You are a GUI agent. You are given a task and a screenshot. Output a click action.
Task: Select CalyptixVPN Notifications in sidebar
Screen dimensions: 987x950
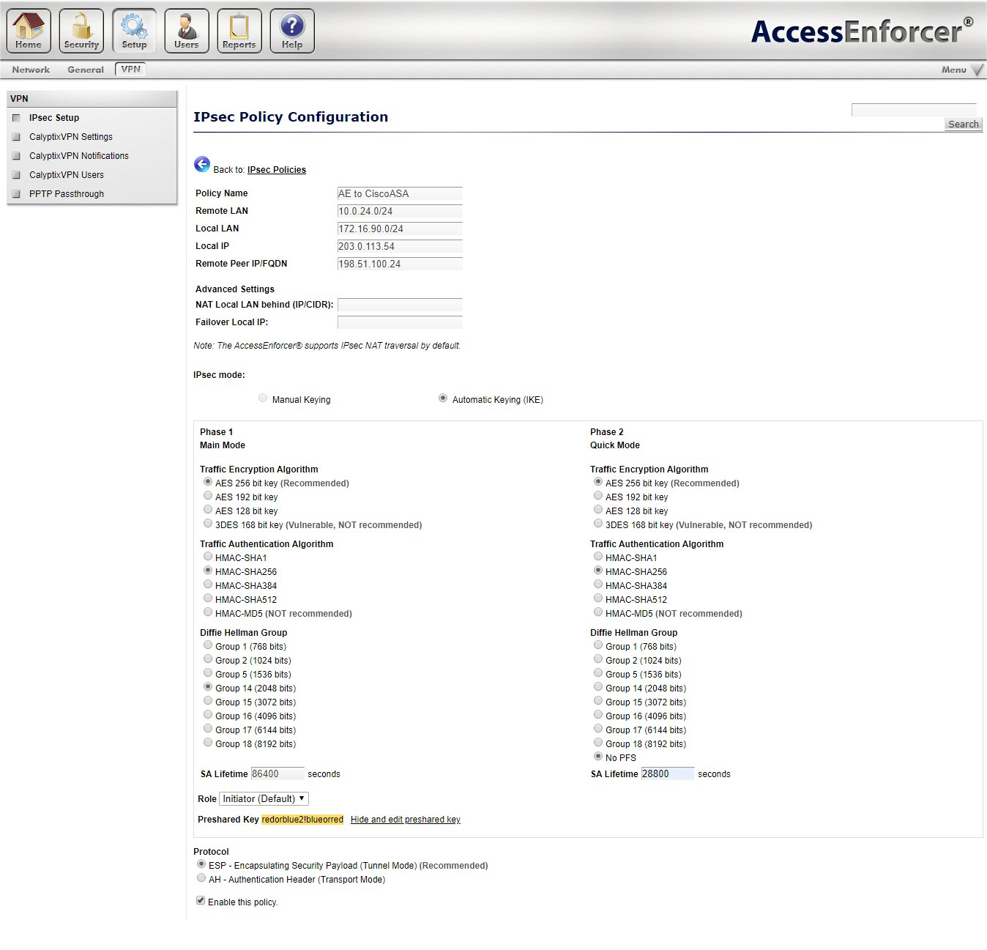coord(78,155)
